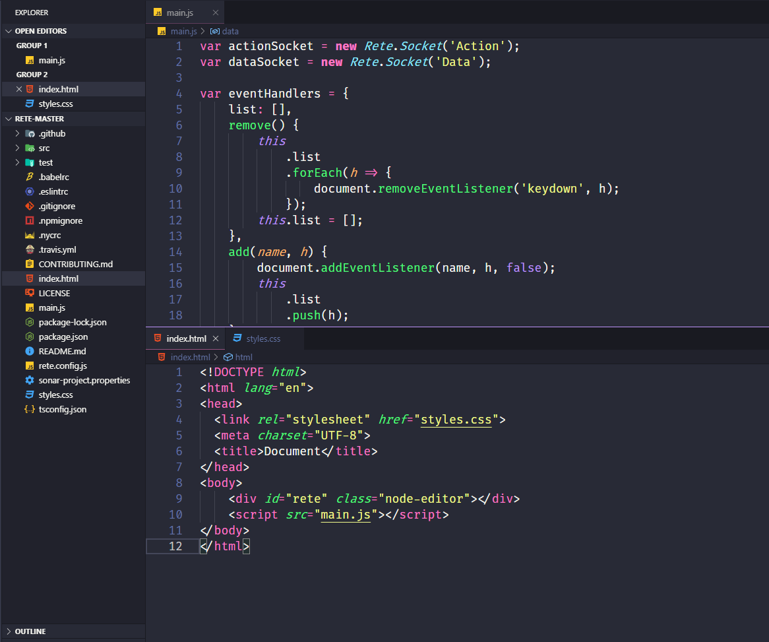The image size is (769, 642).
Task: Switch to the styles.css editor tab
Action: pos(262,338)
